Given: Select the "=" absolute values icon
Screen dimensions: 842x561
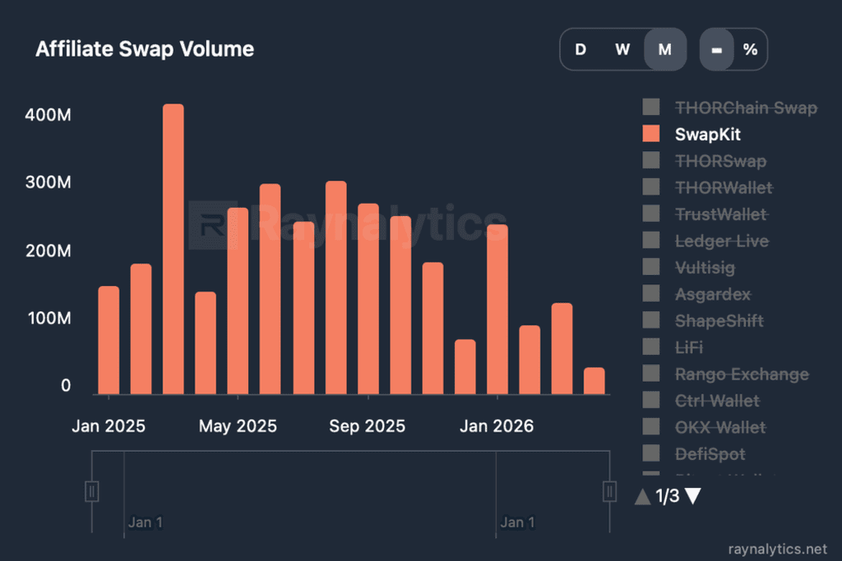Looking at the screenshot, I should (x=715, y=49).
